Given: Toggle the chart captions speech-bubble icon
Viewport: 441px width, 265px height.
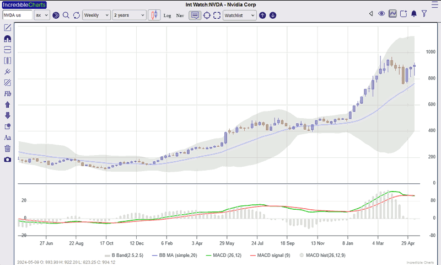Looking at the screenshot, I should [195, 15].
